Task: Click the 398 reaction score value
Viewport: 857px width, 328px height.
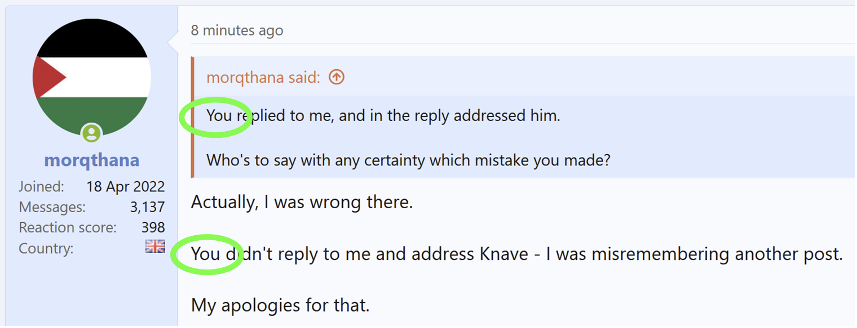Action: 153,227
